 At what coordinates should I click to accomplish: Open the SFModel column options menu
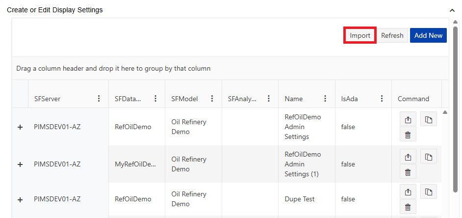click(212, 99)
